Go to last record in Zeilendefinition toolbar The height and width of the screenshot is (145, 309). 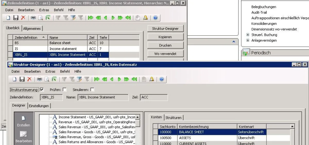point(128,18)
